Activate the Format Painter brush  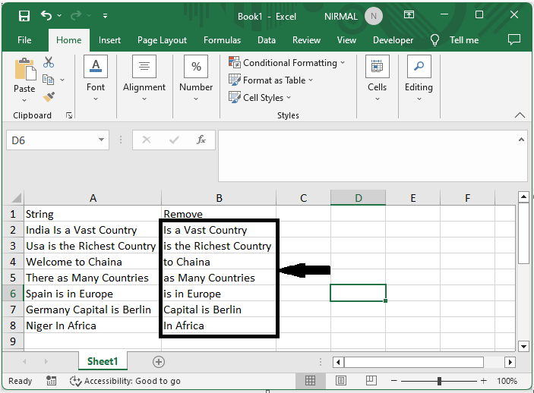click(x=49, y=97)
